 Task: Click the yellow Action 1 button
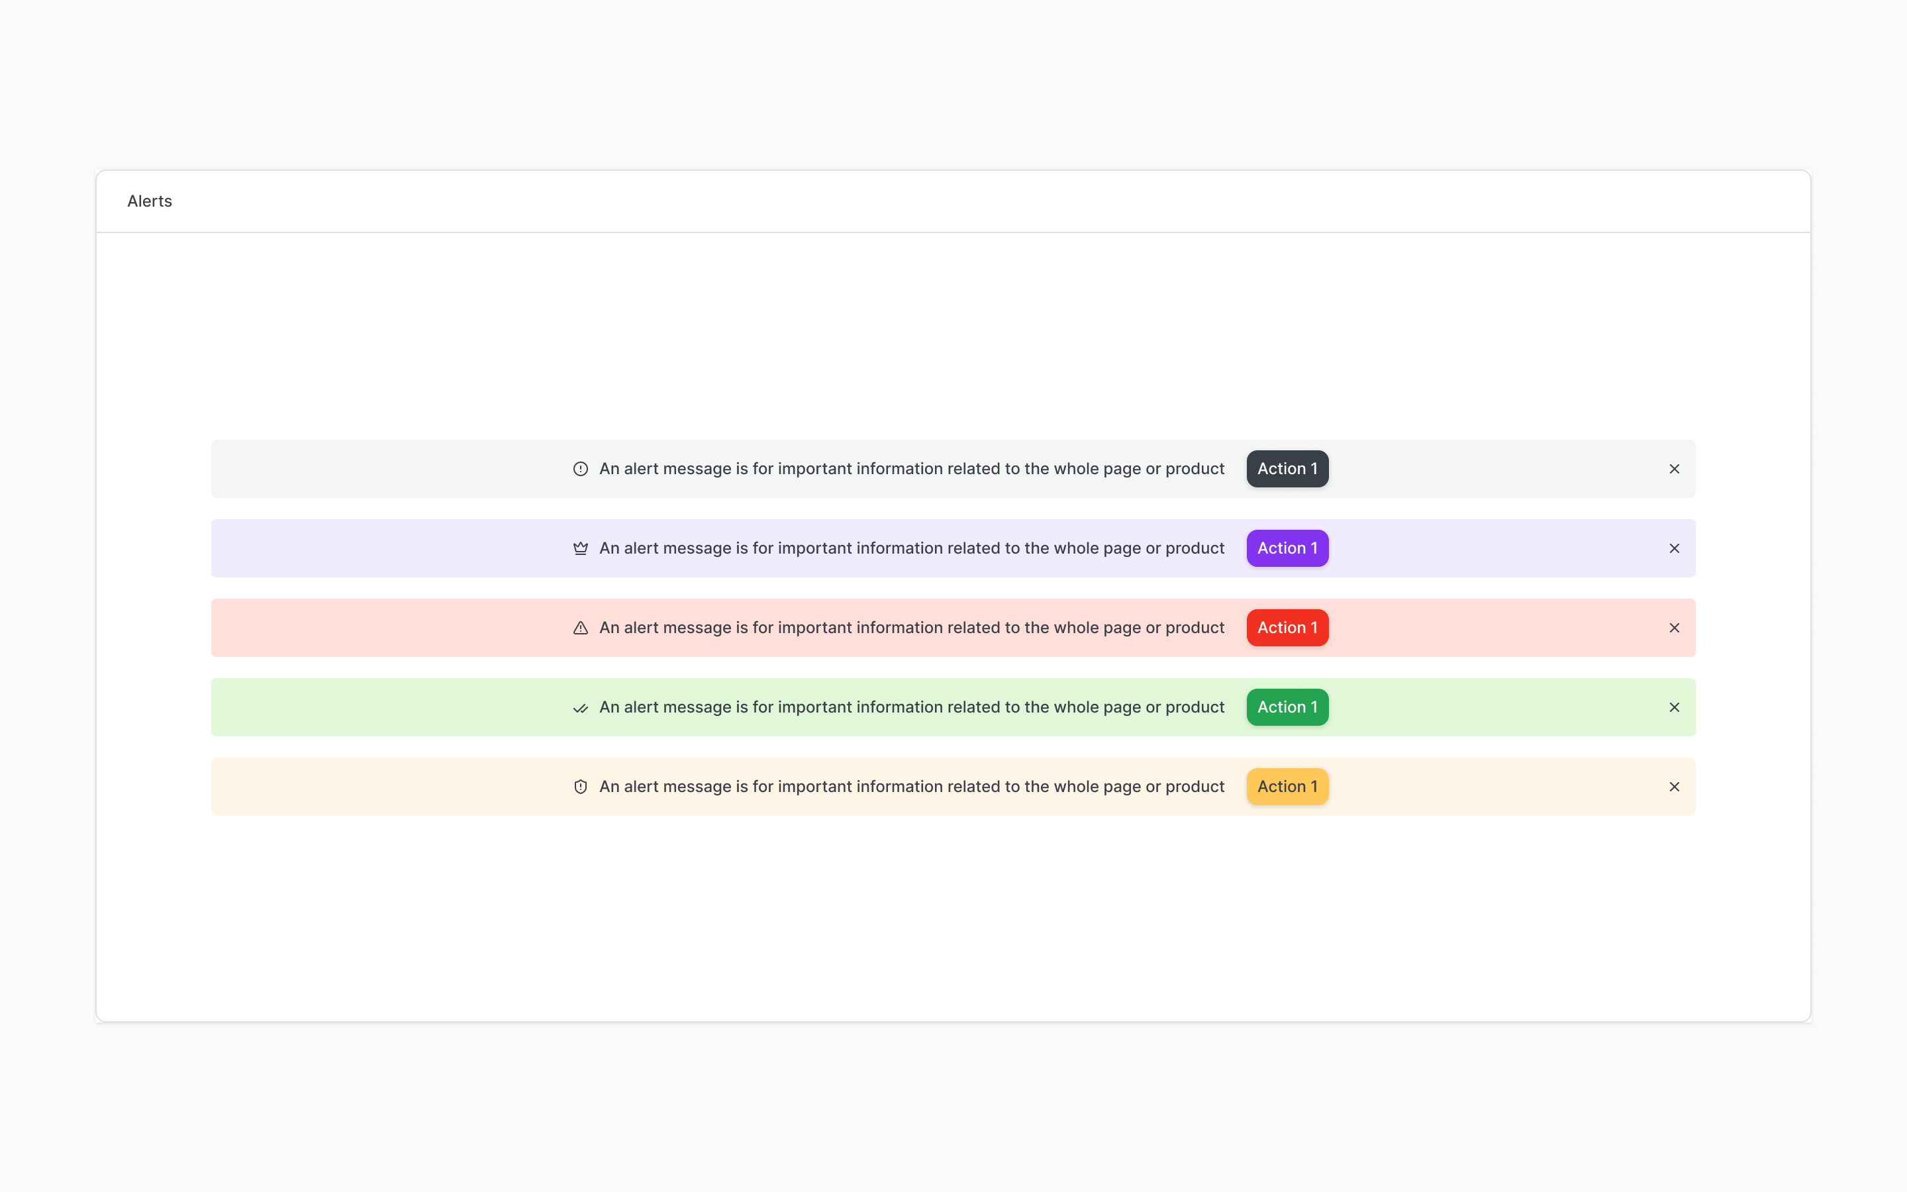[1287, 786]
